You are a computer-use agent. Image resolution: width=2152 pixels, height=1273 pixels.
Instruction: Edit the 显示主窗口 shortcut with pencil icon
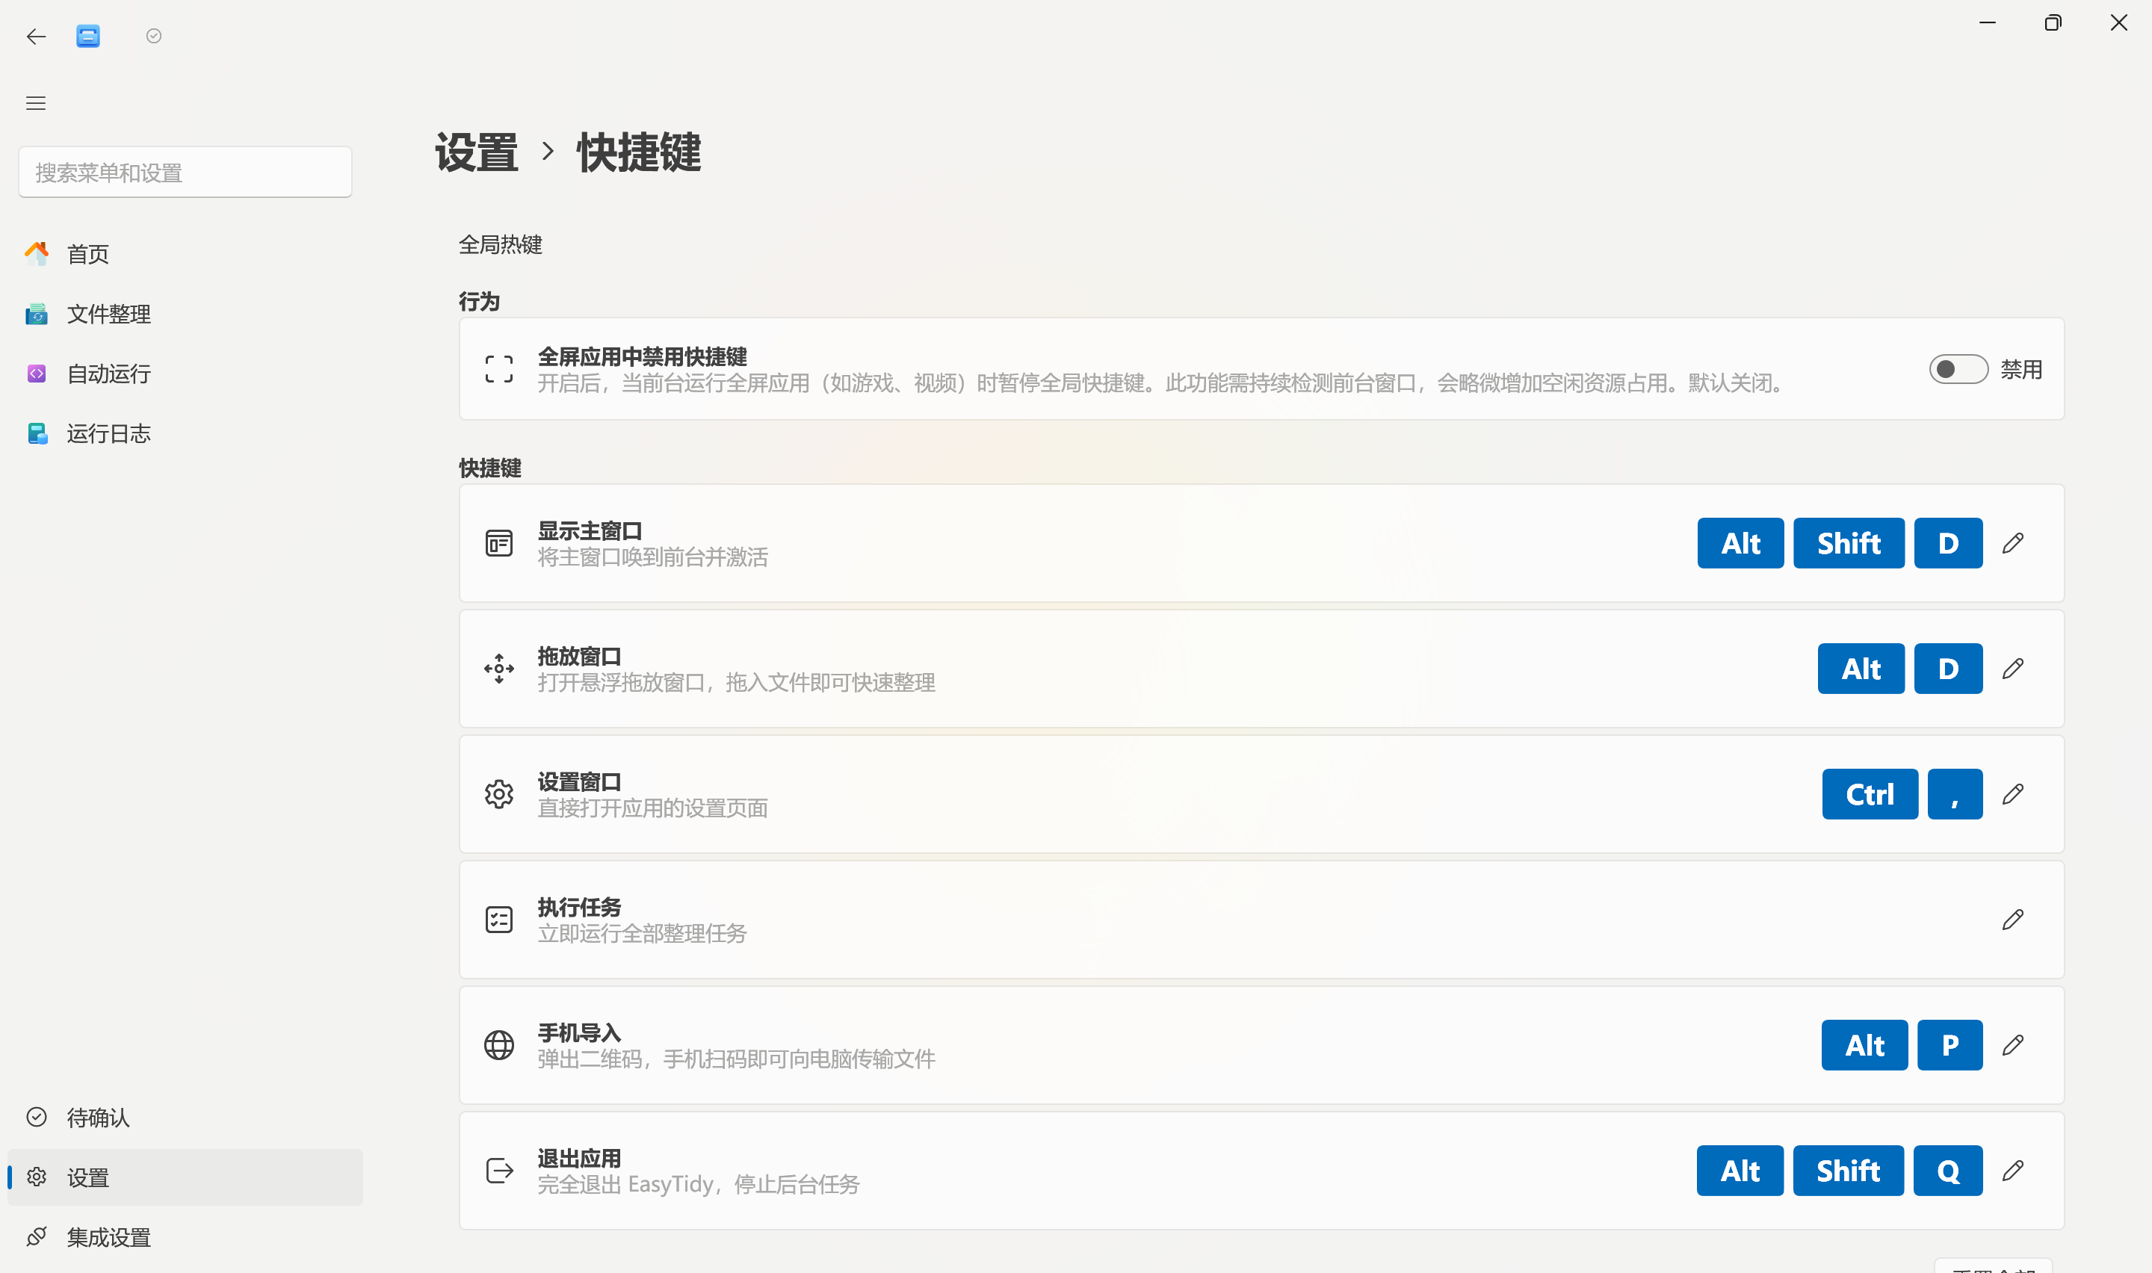pos(2013,544)
